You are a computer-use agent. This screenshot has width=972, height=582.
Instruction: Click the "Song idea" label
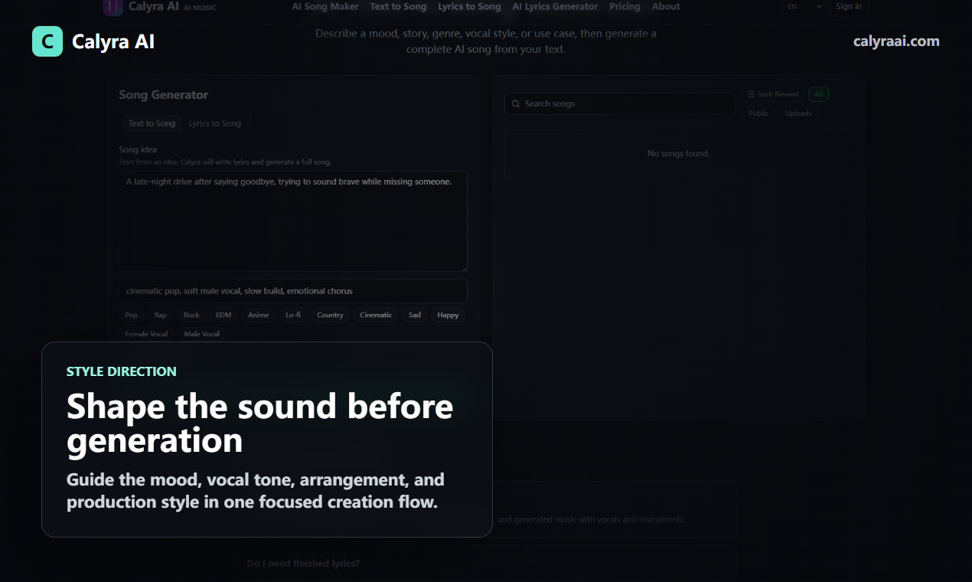(x=138, y=149)
